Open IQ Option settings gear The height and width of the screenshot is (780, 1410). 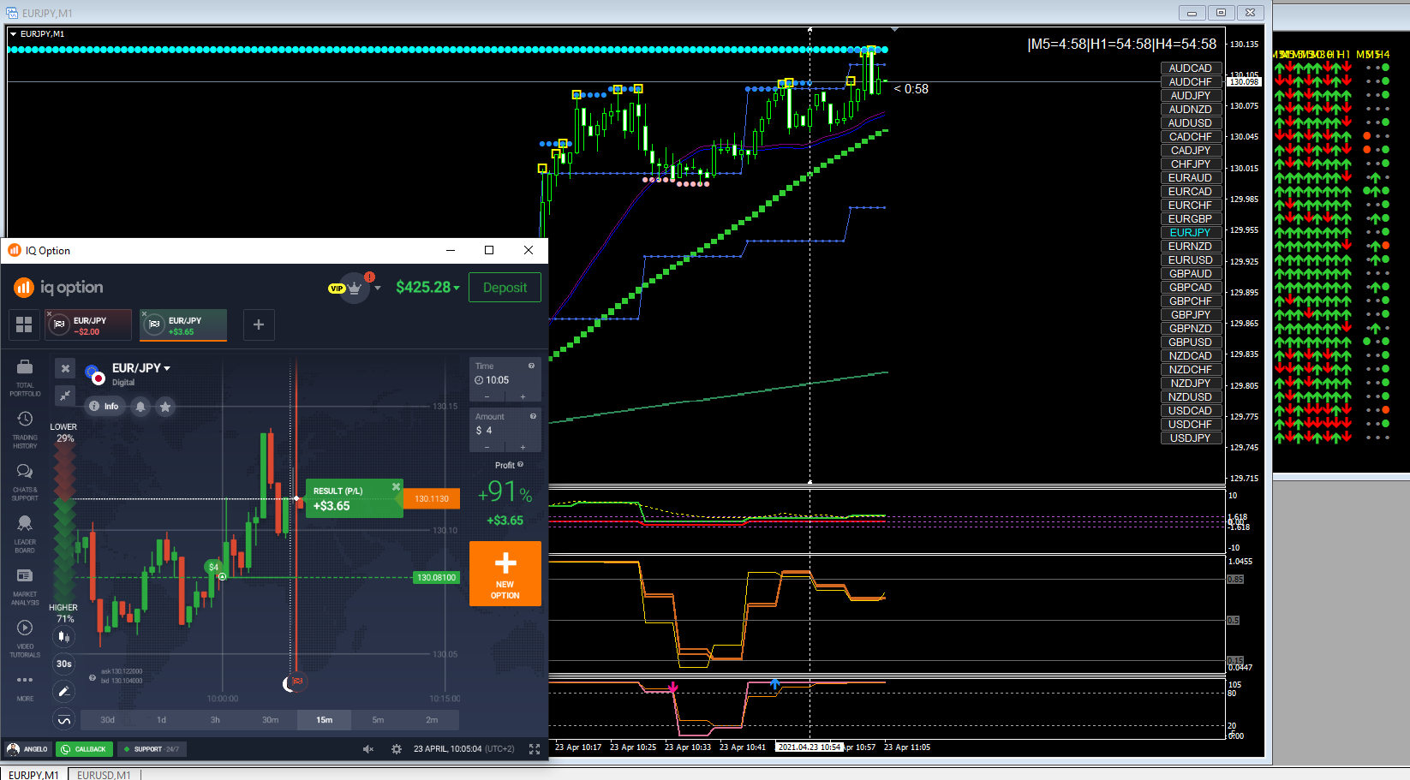click(x=397, y=749)
